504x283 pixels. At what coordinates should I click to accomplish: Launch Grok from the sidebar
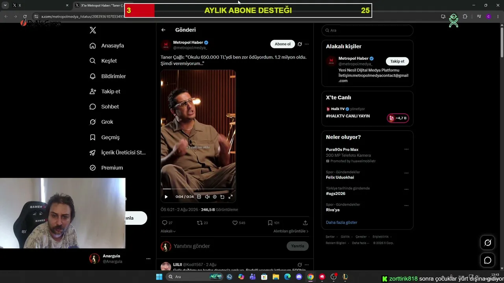101,122
